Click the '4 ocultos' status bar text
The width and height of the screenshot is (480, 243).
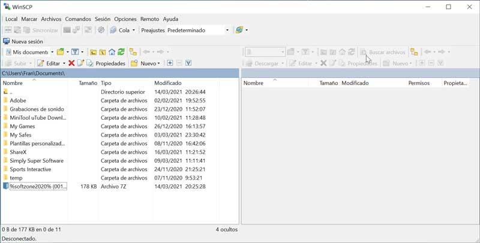coord(227,229)
